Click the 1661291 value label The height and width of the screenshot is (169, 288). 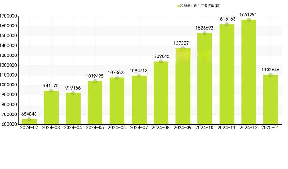tap(248, 15)
